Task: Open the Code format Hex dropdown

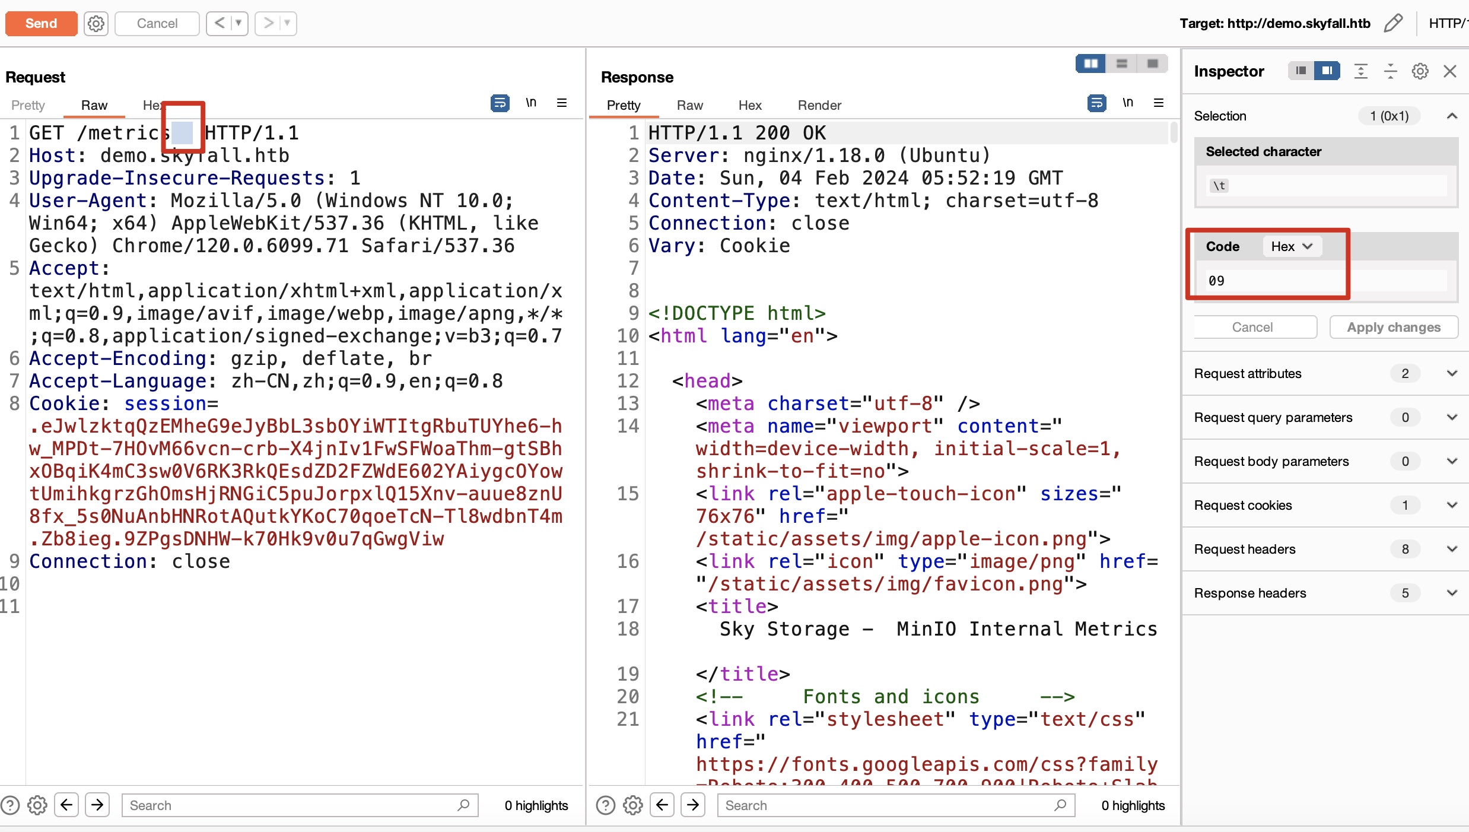Action: tap(1292, 246)
